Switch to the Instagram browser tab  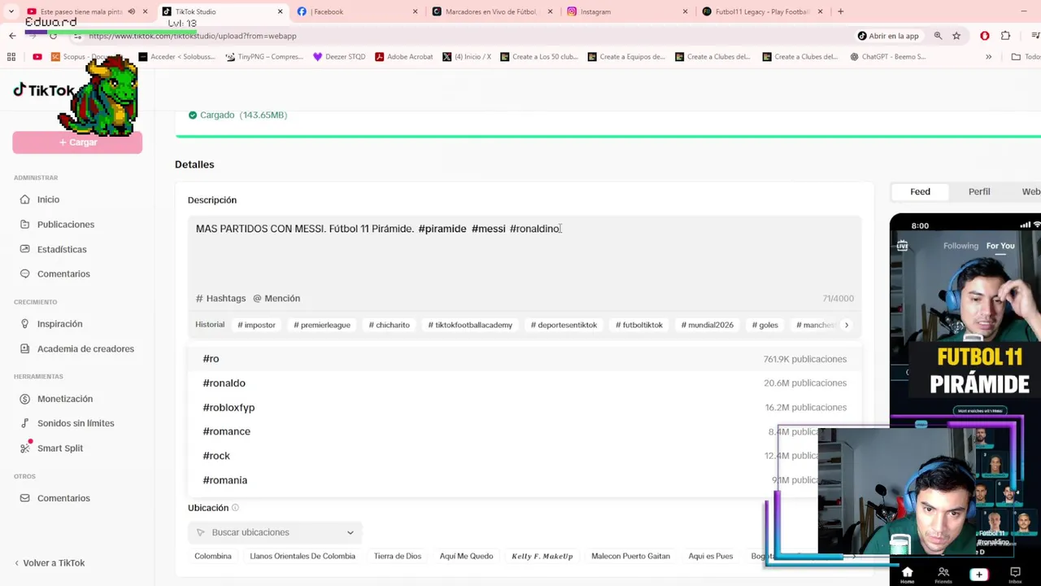point(625,11)
